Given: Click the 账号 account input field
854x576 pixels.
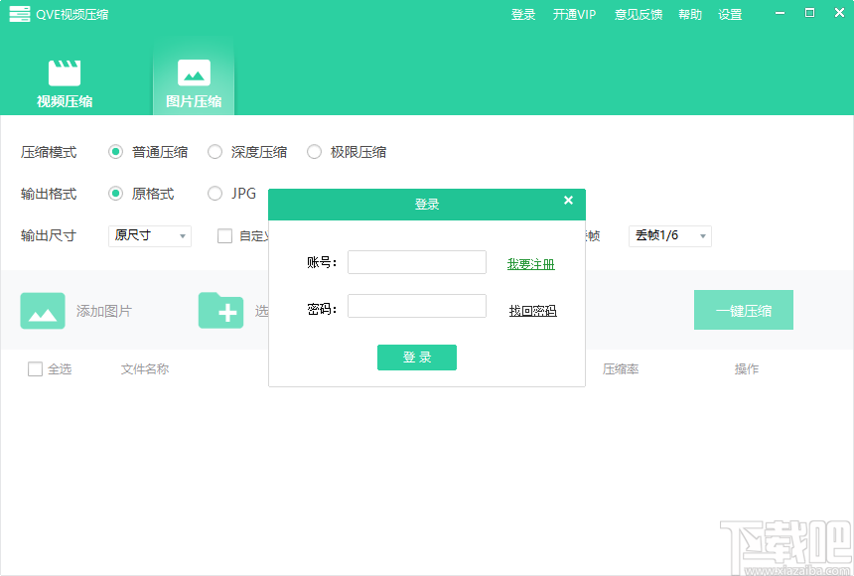Looking at the screenshot, I should tap(416, 261).
